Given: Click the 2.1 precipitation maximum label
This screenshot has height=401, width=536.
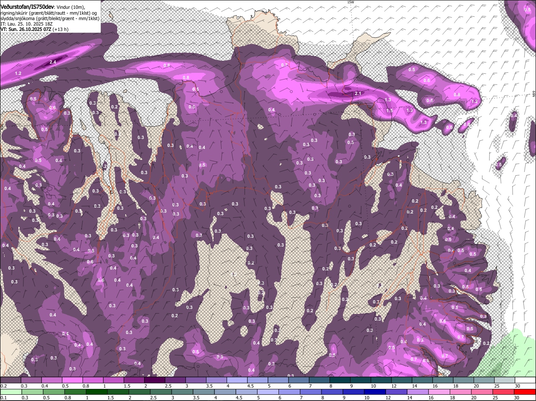Looking at the screenshot, I should click(x=358, y=94).
